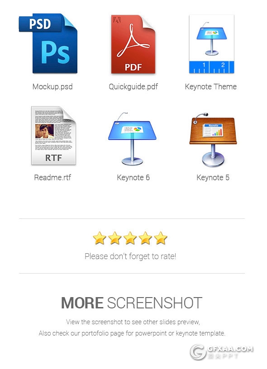Click the Mockup.psd label
Viewport: 267px width, 369px height.
click(x=52, y=87)
